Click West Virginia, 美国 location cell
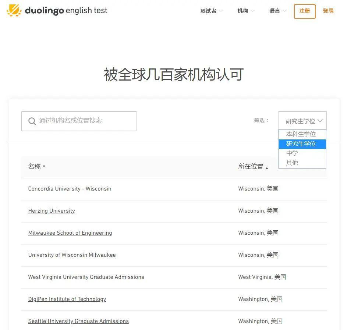This screenshot has height=330, width=344. 262,277
